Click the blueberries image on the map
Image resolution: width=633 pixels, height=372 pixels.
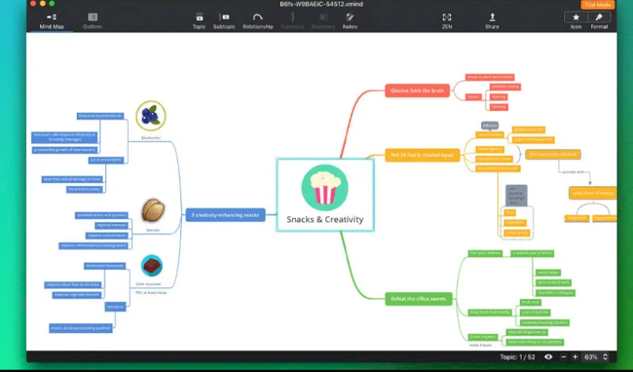tap(150, 116)
